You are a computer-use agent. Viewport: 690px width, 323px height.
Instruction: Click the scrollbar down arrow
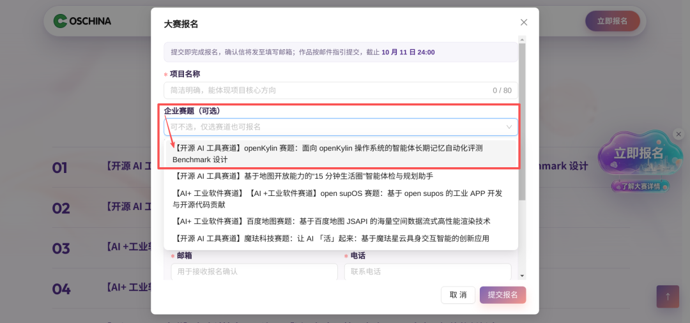click(x=523, y=276)
